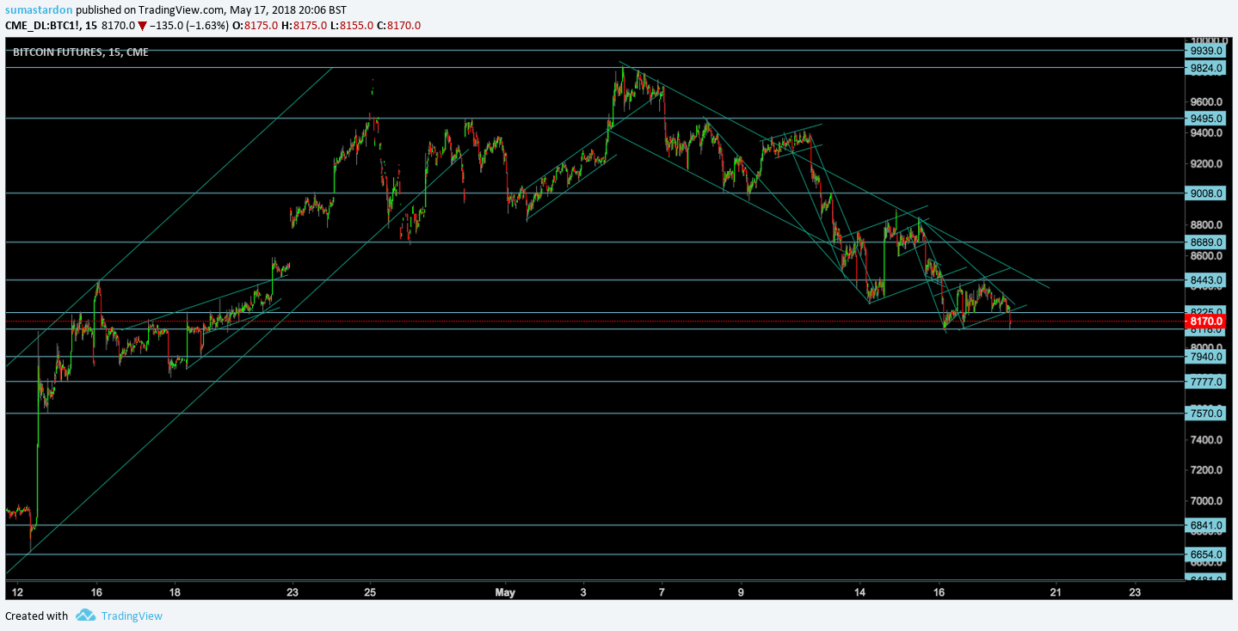
Task: Click the L:8155.0 low value
Action: point(352,26)
